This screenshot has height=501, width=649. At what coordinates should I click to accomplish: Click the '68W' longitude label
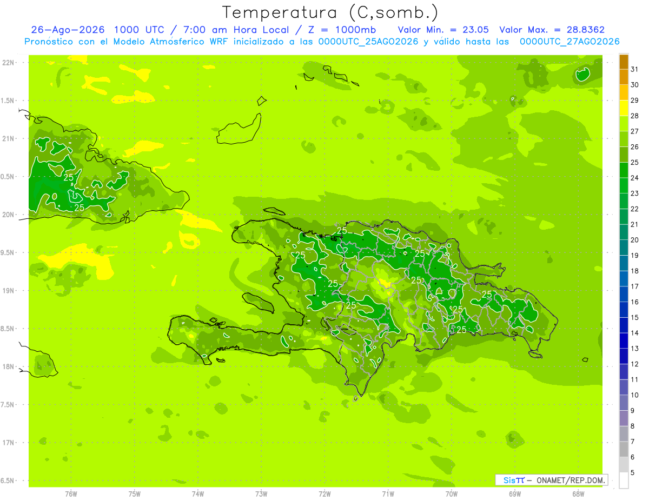coord(578,494)
